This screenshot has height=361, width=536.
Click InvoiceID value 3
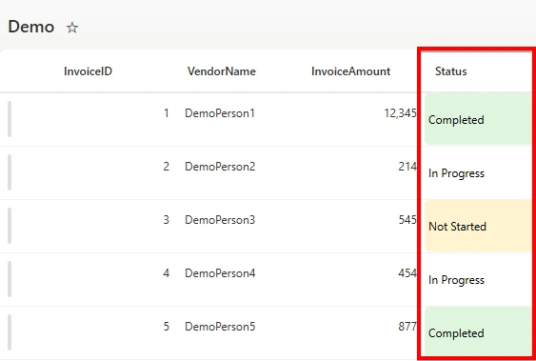click(167, 220)
